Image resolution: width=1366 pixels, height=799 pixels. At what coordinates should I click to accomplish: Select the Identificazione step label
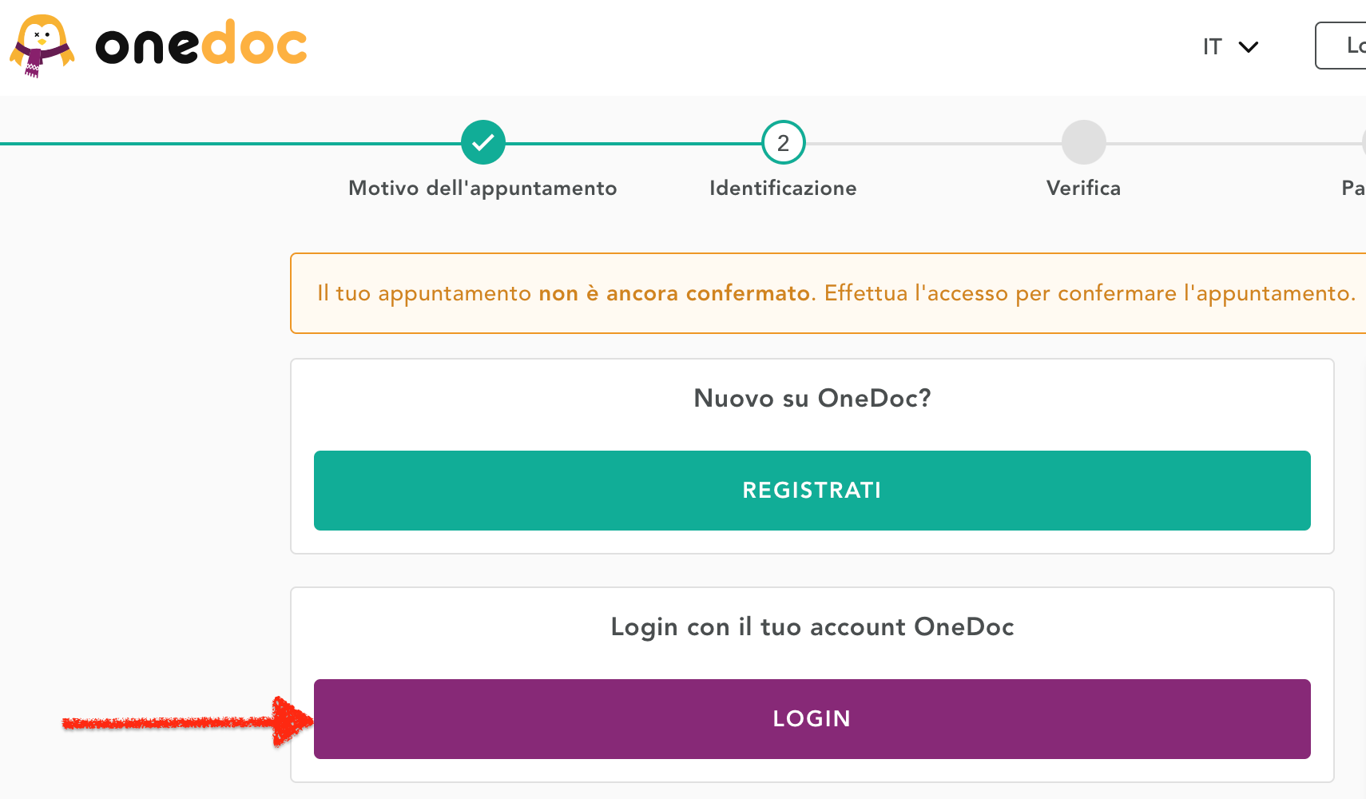click(x=783, y=189)
